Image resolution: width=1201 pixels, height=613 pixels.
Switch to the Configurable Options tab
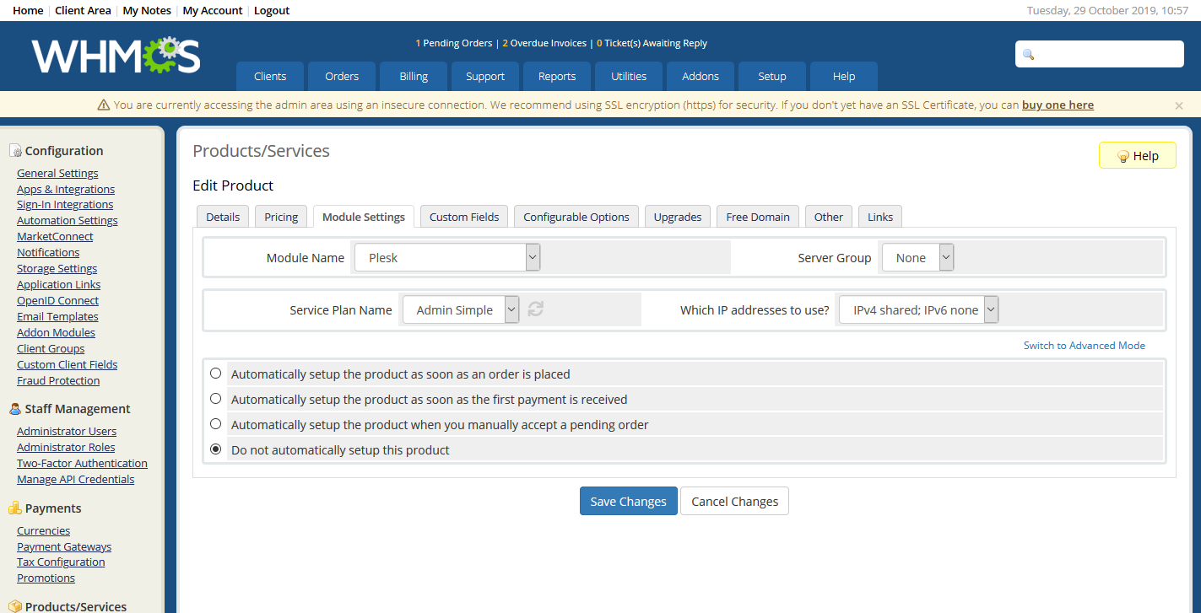[576, 217]
